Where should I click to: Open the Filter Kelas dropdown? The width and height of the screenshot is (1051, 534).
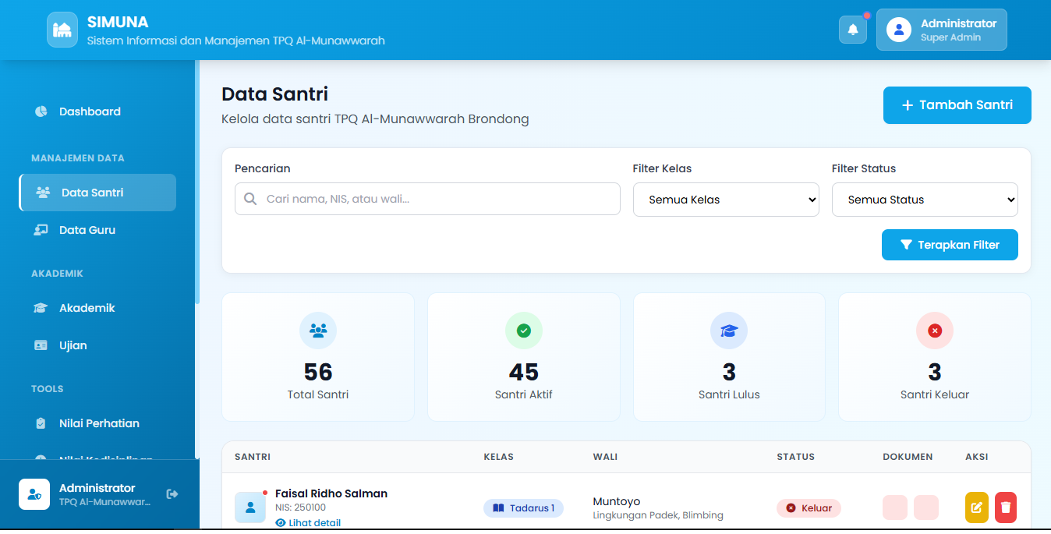click(x=726, y=200)
